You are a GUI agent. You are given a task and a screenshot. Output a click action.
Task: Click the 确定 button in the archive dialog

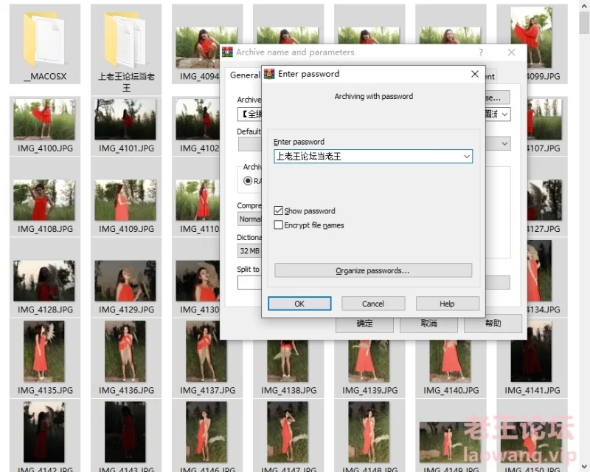click(364, 324)
